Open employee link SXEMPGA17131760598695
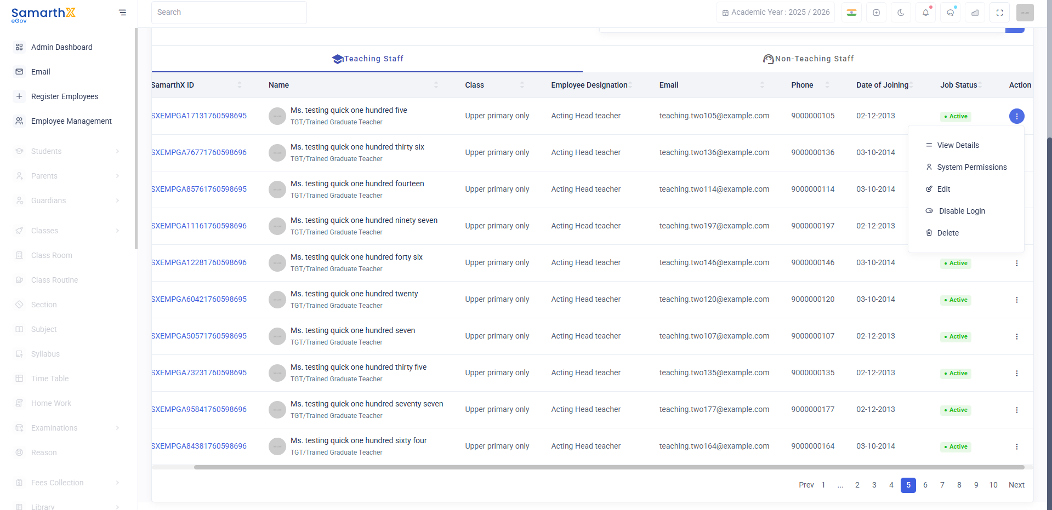 pyautogui.click(x=199, y=116)
